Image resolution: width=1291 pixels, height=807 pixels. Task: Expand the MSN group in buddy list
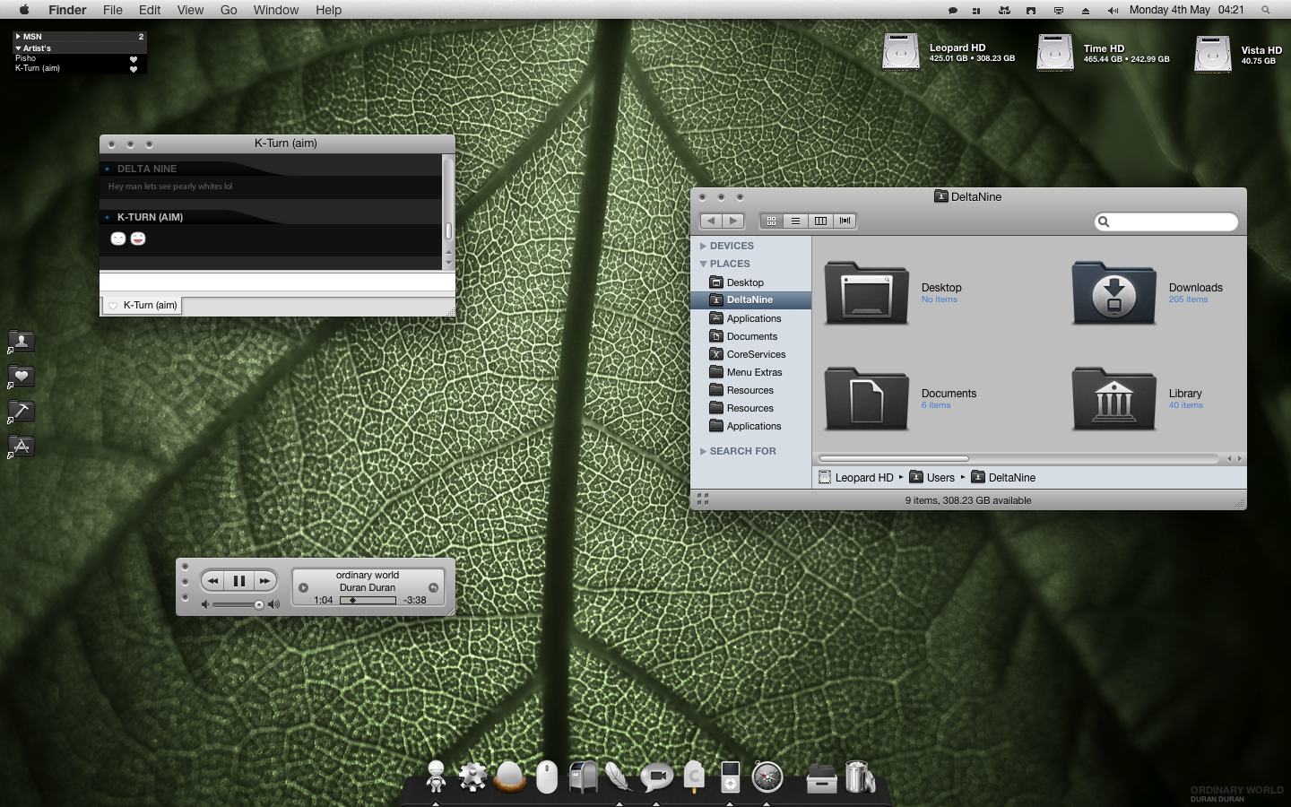18,37
